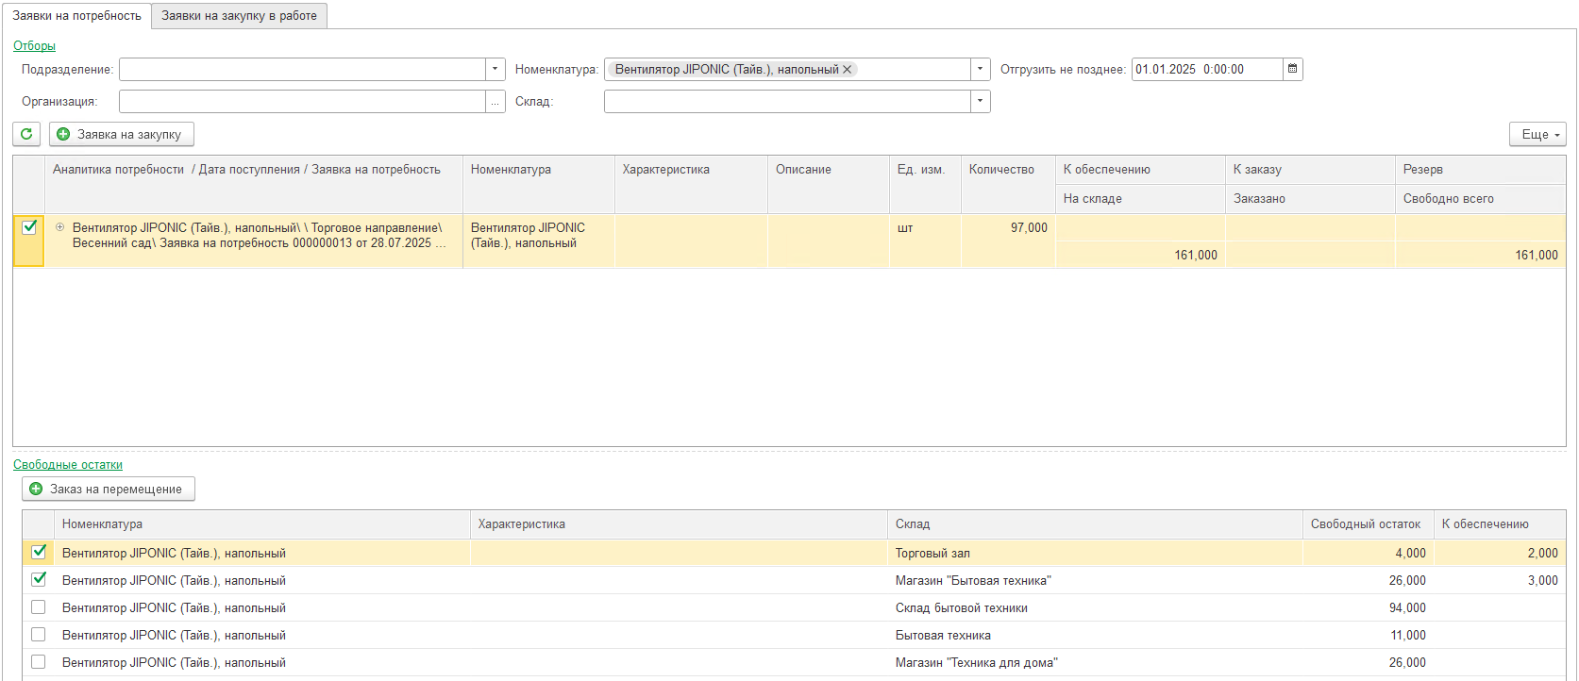
Task: Collapse the Отборы filters section
Action: [x=34, y=45]
